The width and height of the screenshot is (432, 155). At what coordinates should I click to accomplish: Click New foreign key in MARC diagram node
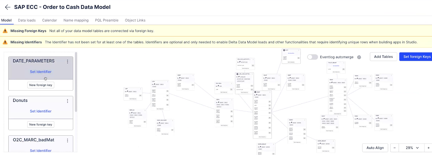297,142
